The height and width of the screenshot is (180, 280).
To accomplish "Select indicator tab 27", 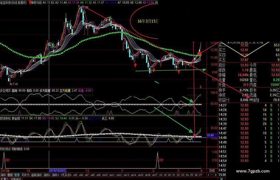I will point(200,175).
